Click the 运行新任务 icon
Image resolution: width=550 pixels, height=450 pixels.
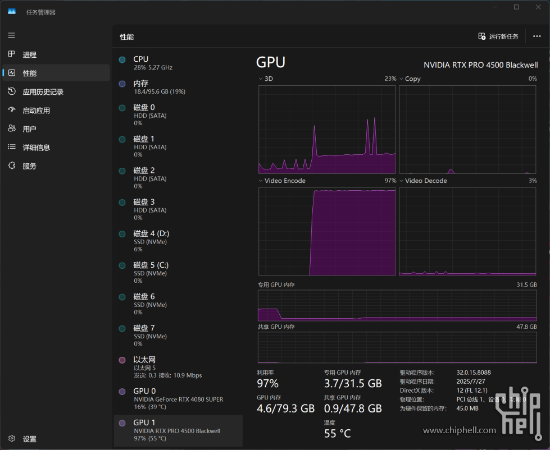[482, 36]
